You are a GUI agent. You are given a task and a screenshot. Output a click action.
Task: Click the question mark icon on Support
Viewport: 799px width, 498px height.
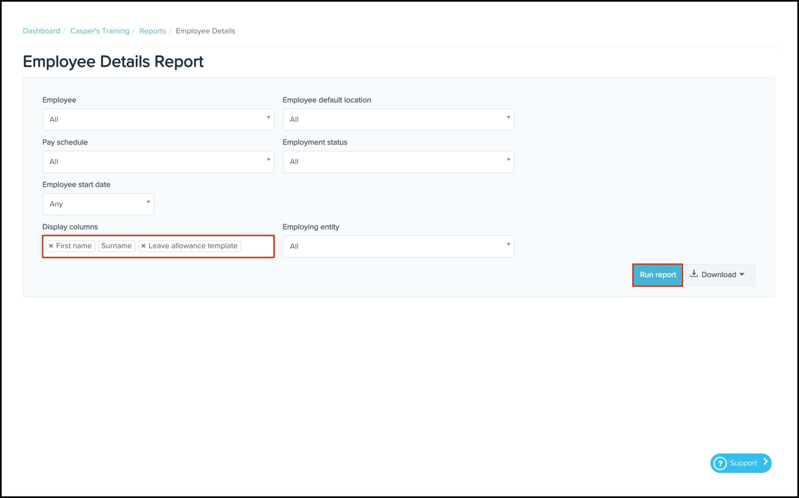720,463
